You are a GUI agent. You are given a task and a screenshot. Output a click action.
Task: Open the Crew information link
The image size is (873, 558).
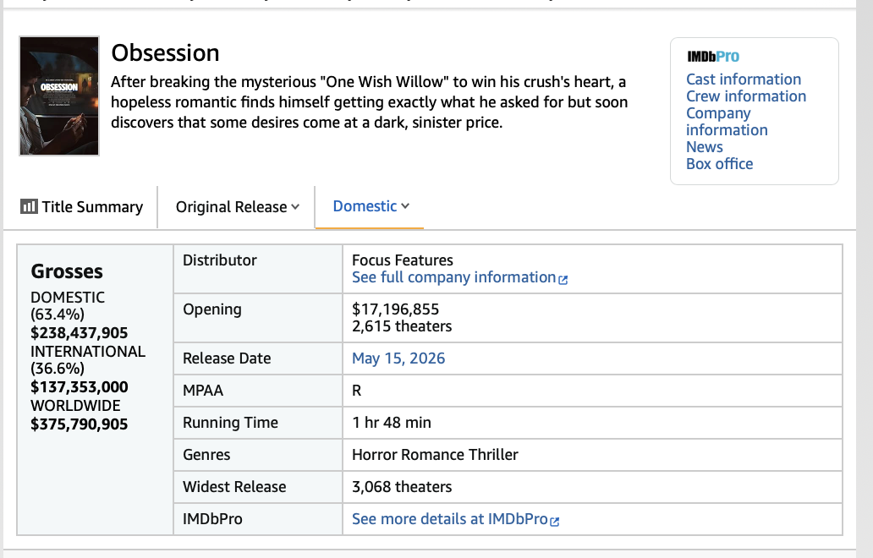click(746, 96)
